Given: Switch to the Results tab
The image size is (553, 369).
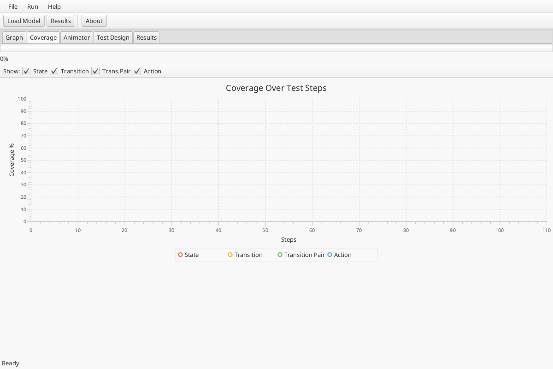Looking at the screenshot, I should [146, 37].
